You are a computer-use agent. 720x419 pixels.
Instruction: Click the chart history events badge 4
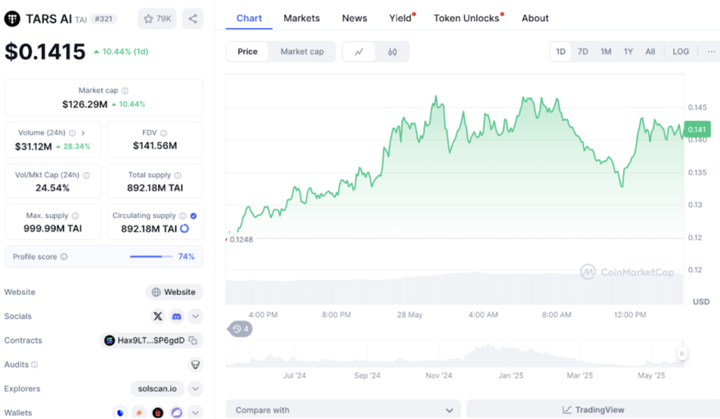pyautogui.click(x=240, y=328)
